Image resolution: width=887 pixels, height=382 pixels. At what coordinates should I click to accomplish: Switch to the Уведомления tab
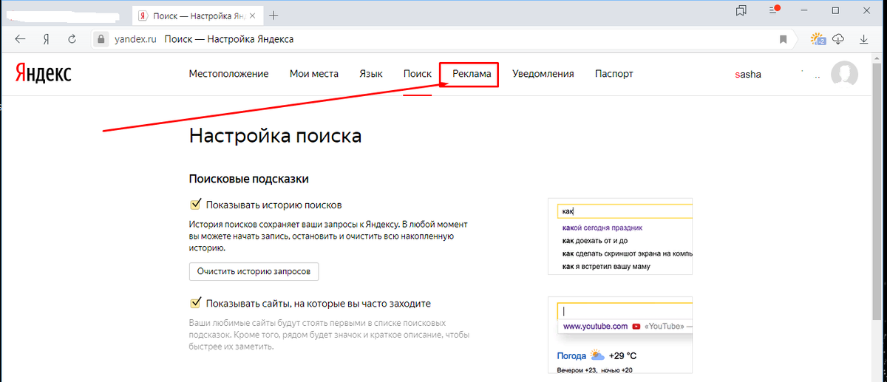543,74
